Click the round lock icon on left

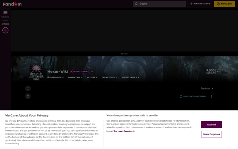[x=28, y=96]
